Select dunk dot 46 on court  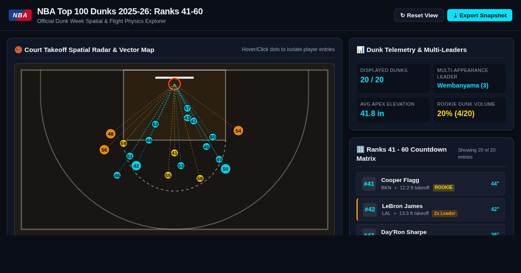tap(117, 175)
